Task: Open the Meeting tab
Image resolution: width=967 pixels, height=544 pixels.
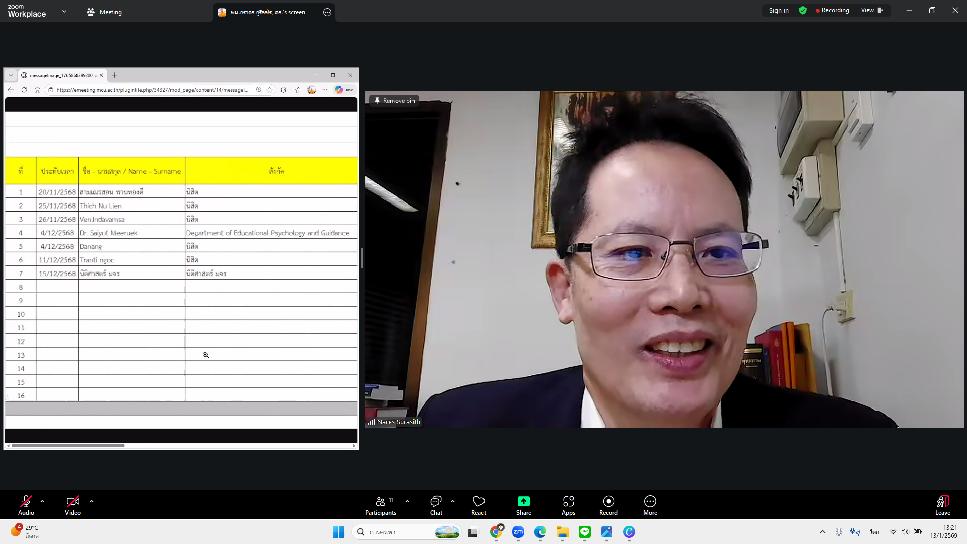Action: [104, 12]
